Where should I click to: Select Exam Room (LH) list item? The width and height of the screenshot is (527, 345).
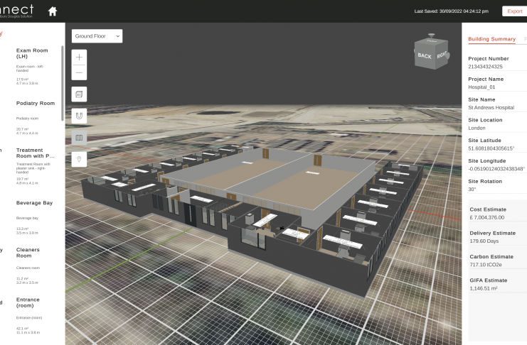(32, 53)
